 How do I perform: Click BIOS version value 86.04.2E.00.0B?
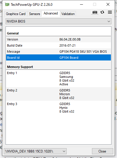tap(70, 39)
